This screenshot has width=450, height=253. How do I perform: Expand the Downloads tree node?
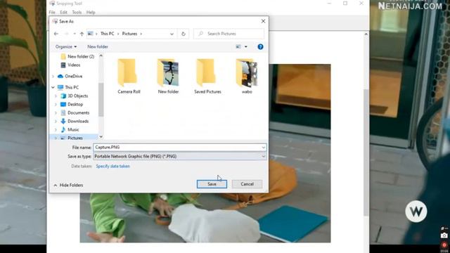coord(56,122)
